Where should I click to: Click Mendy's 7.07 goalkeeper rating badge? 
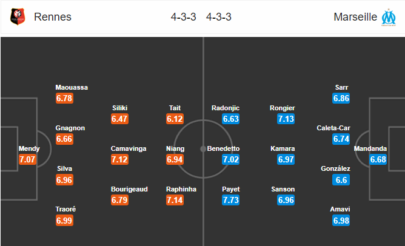coord(27,159)
